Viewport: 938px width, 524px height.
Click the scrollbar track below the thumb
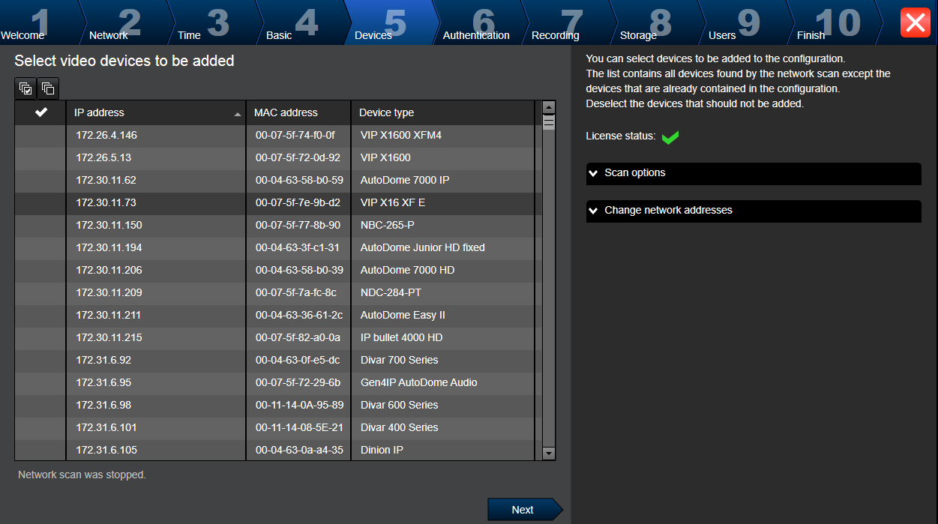point(549,288)
